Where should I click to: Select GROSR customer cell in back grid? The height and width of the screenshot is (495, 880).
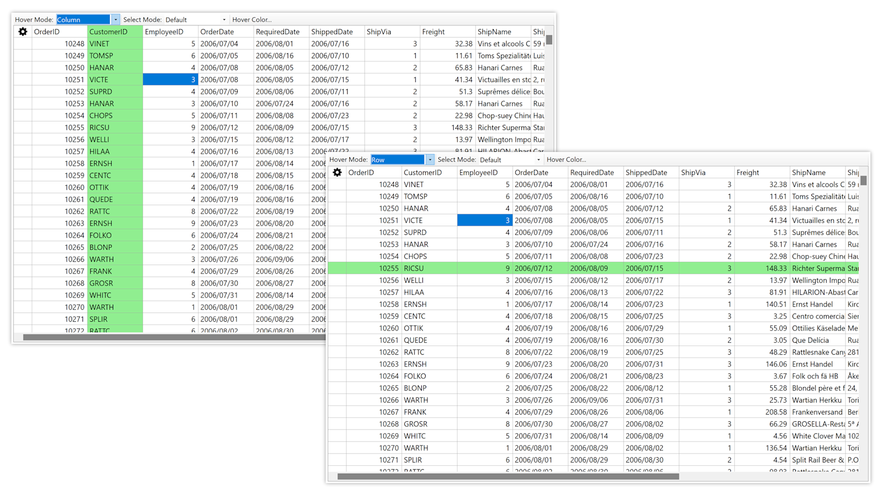115,283
